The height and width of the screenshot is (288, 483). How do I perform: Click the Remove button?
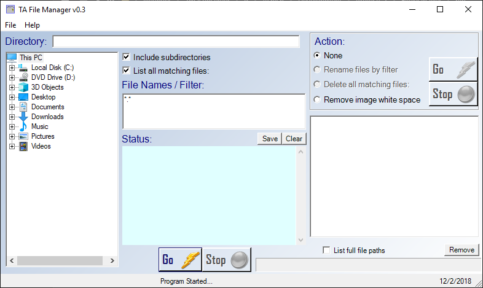461,250
